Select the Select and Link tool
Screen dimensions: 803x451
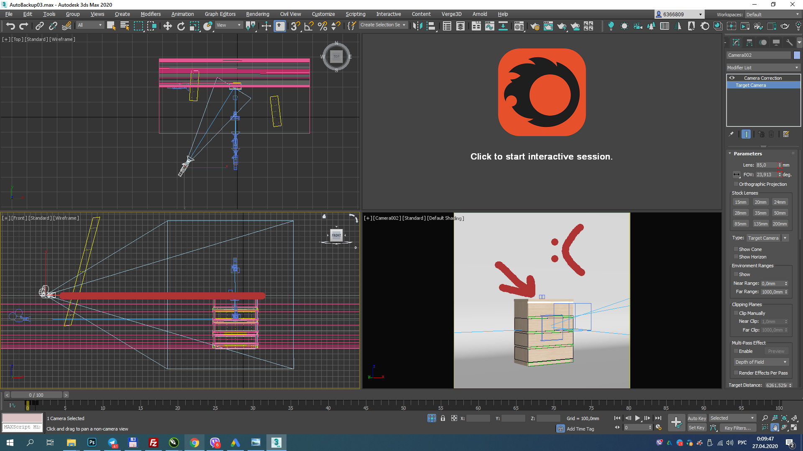39,26
